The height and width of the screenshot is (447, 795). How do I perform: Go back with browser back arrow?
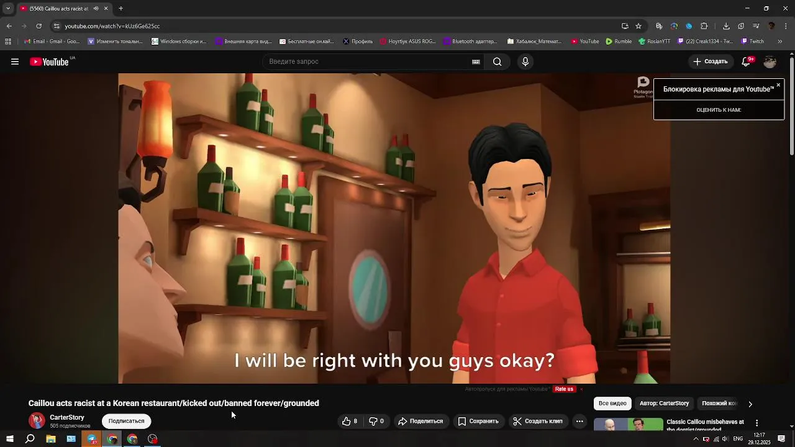(9, 26)
